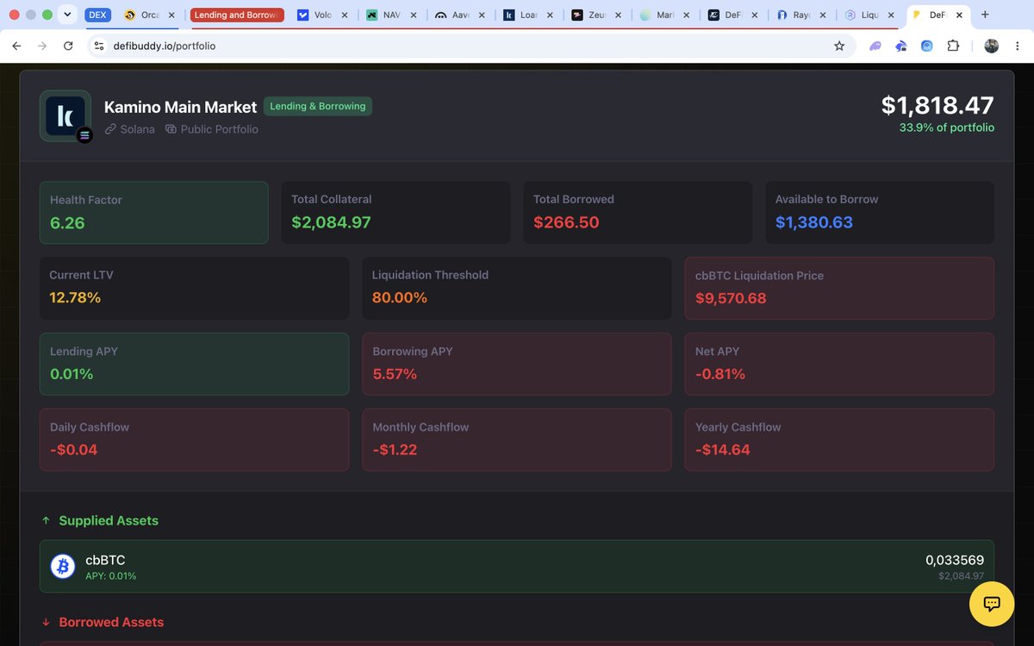Click the Lending APY 0.01% card
Viewport: 1034px width, 646px height.
195,363
